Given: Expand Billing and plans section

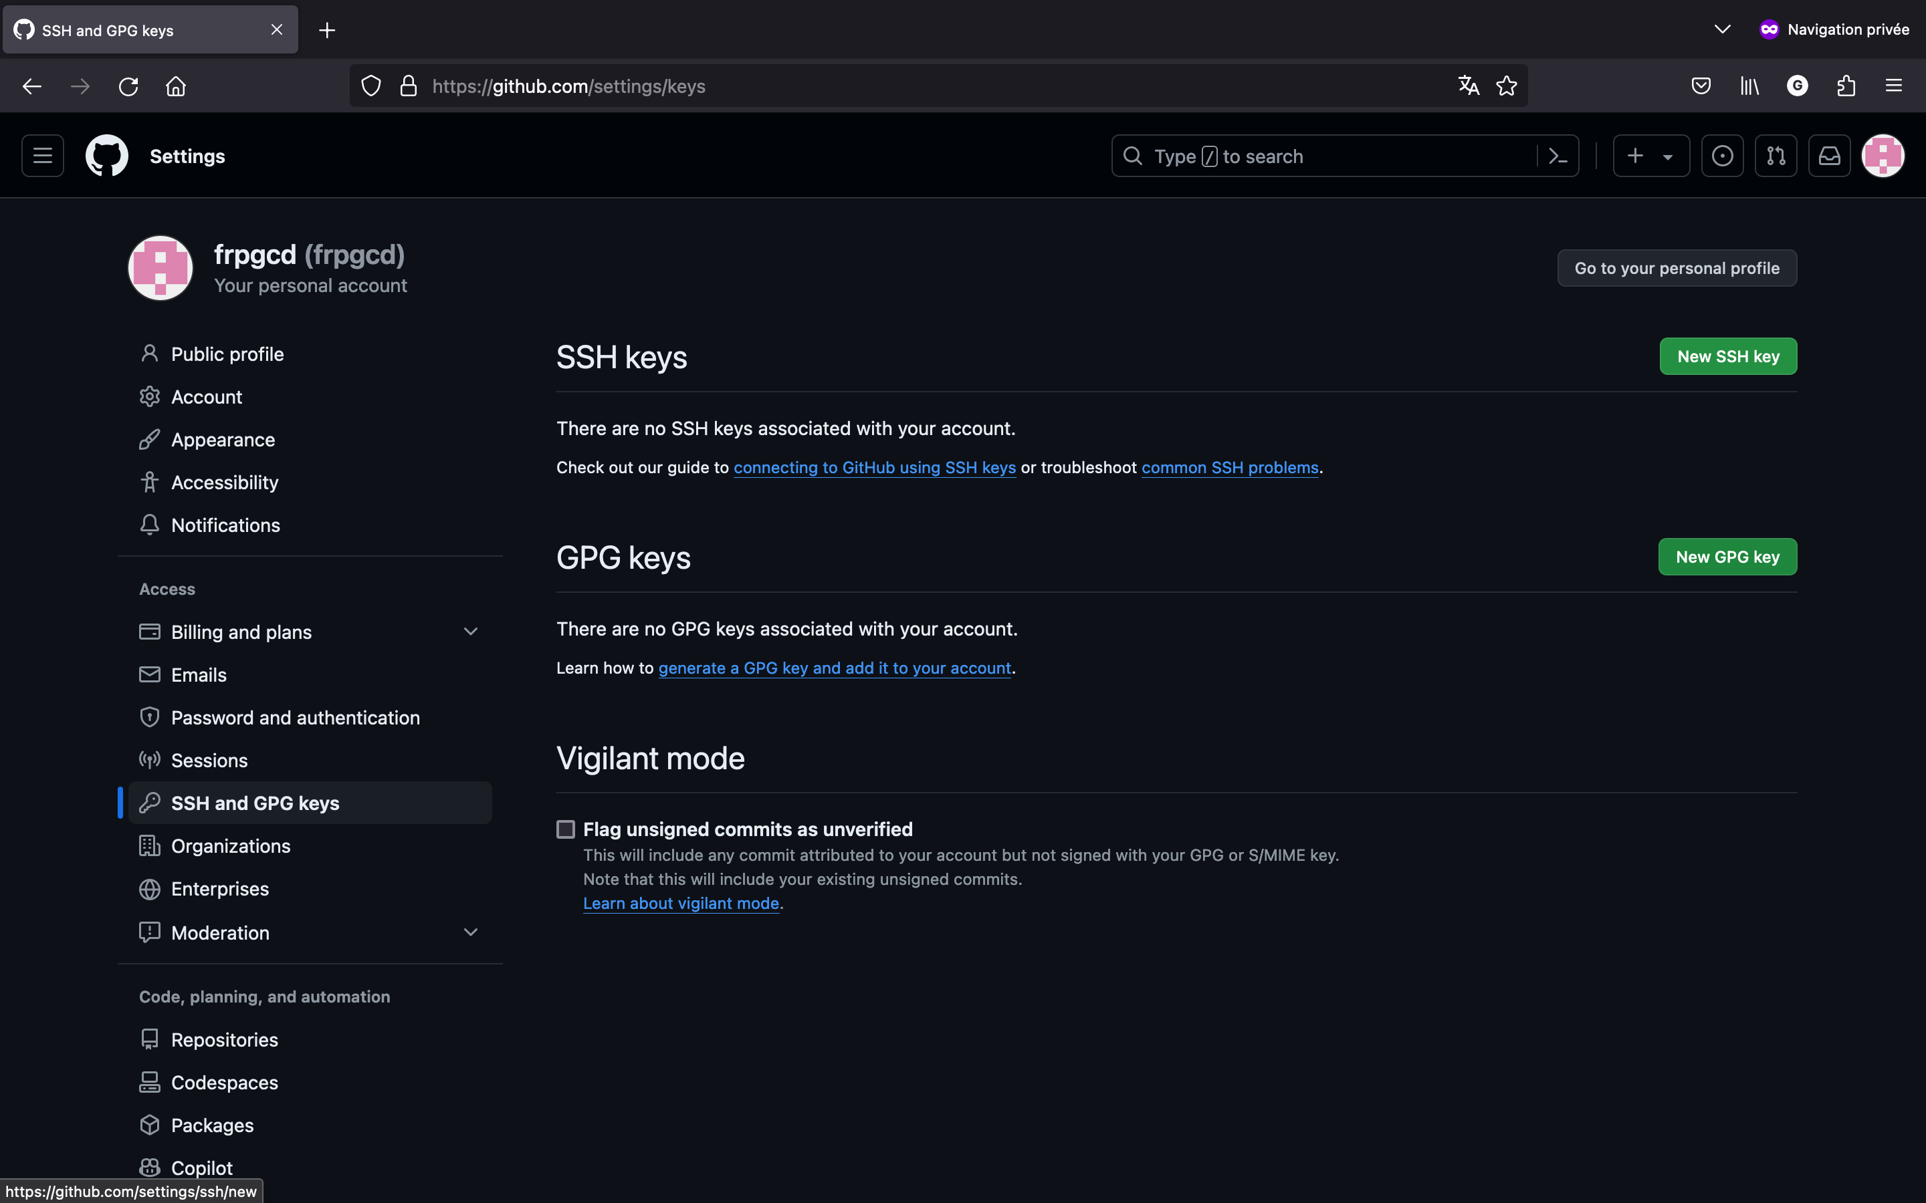Looking at the screenshot, I should coord(470,632).
